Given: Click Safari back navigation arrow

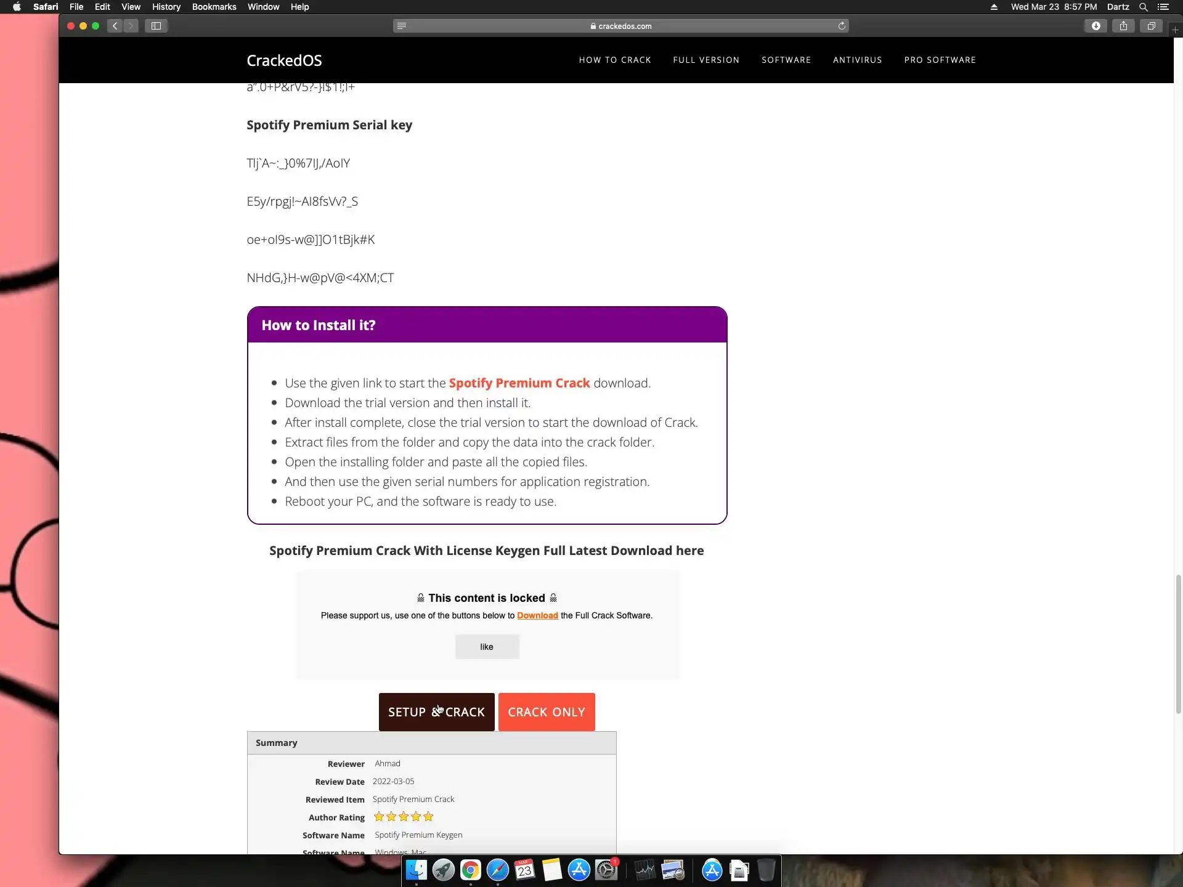Looking at the screenshot, I should tap(115, 26).
